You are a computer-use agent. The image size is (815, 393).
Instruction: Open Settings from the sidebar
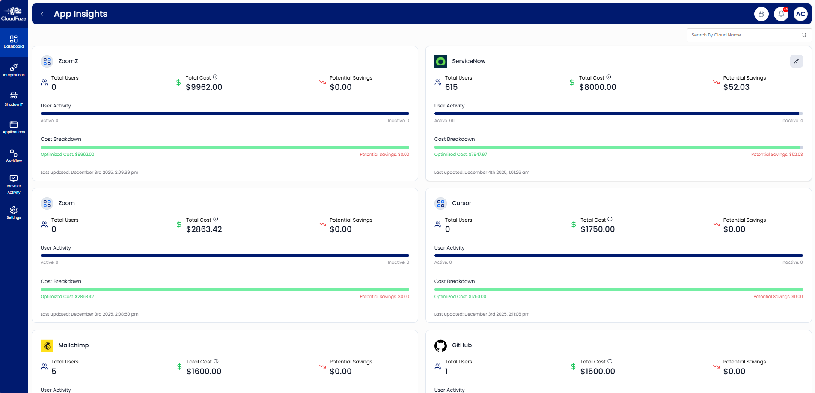click(x=14, y=211)
